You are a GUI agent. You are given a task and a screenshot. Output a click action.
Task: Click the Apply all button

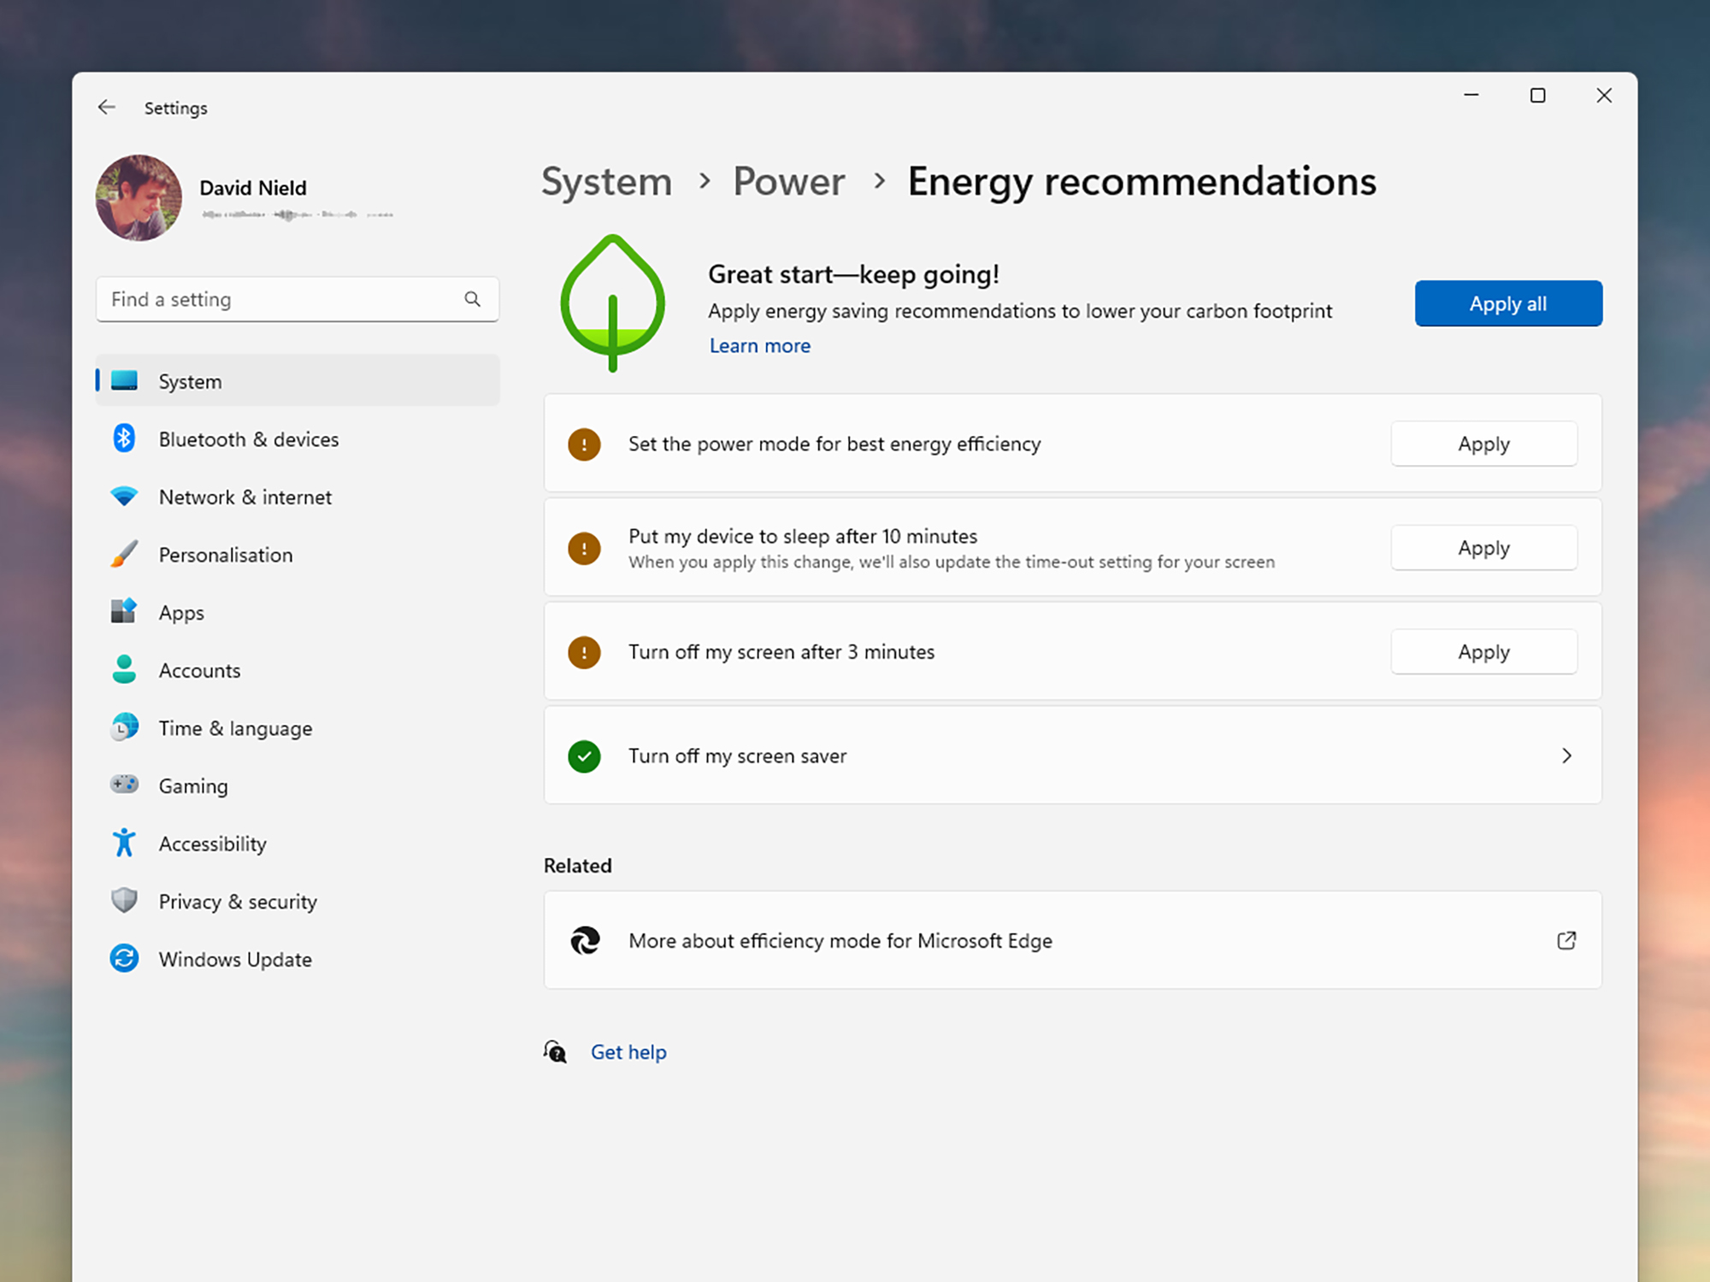1507,303
